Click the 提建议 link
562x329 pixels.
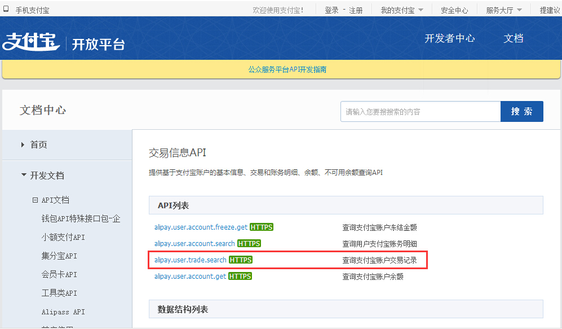pos(550,10)
